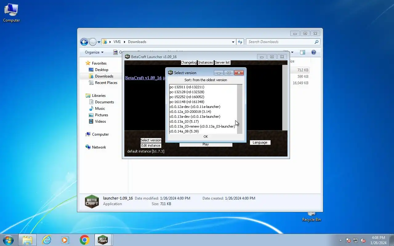Open the Videos library

pos(100,121)
